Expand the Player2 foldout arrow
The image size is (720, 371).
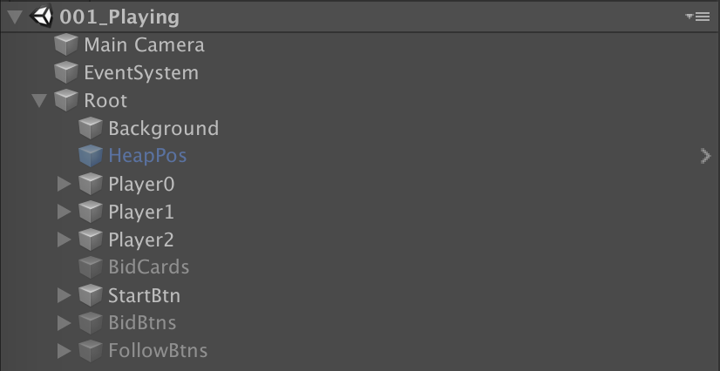(x=64, y=239)
